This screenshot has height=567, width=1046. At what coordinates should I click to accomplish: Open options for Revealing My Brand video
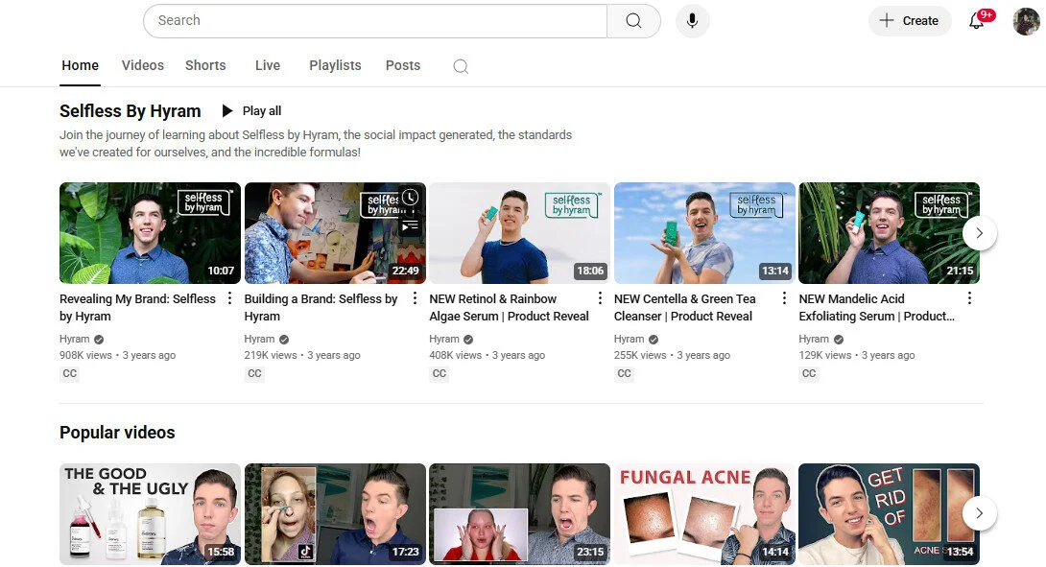(229, 298)
